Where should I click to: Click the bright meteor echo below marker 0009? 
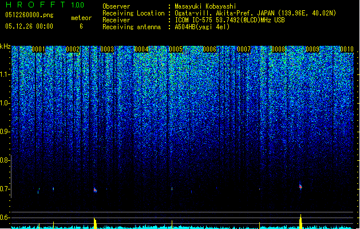pyautogui.click(x=300, y=186)
